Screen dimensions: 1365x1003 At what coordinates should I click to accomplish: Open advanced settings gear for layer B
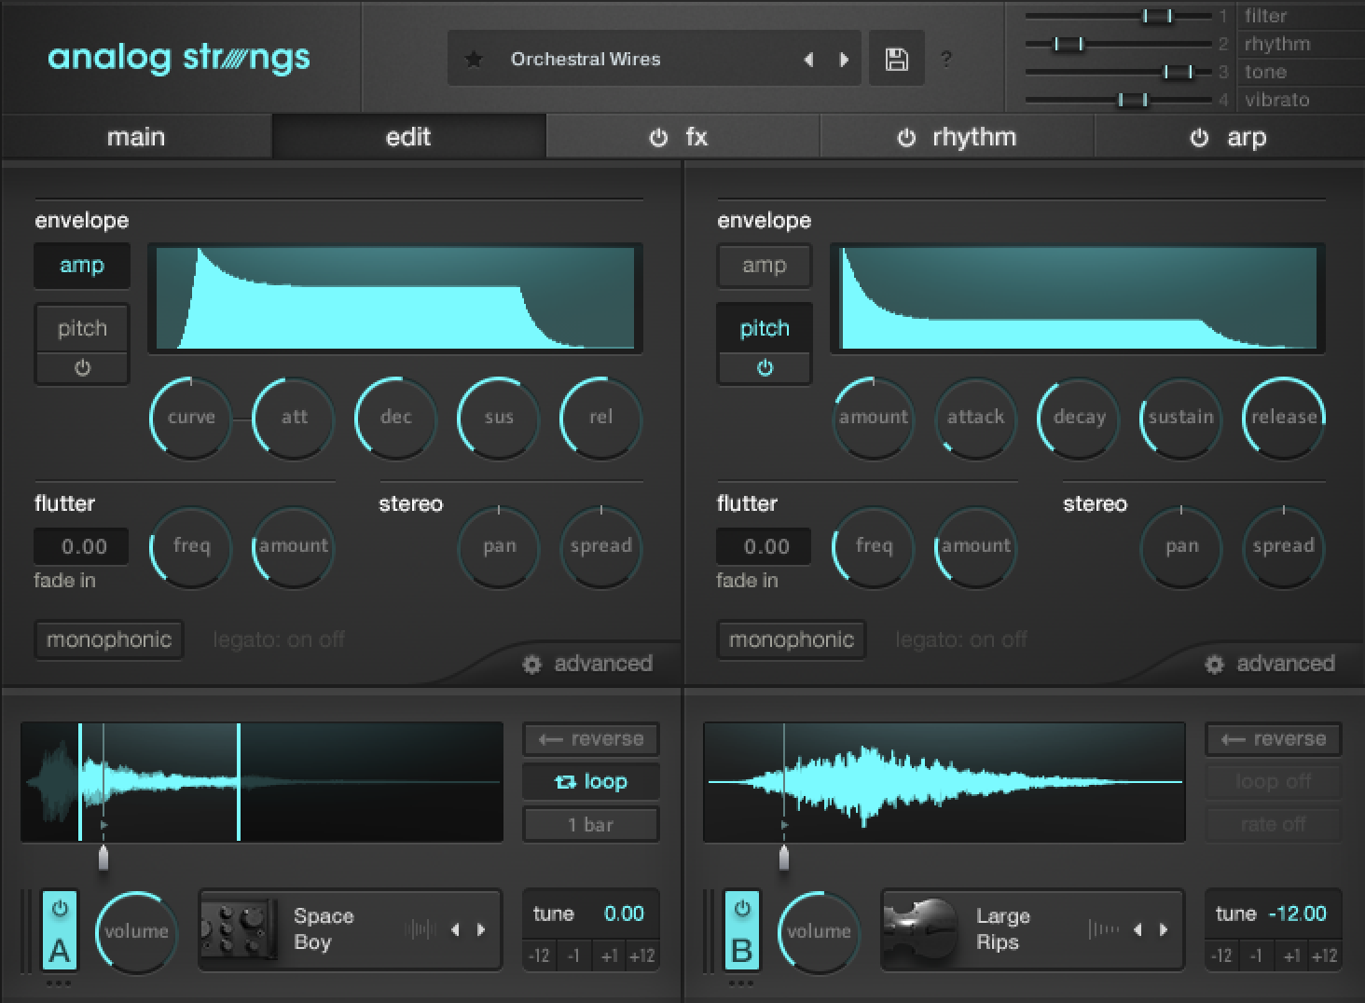pos(1214,664)
